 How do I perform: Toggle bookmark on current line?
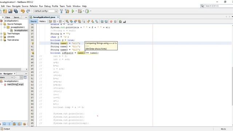click(x=97, y=21)
